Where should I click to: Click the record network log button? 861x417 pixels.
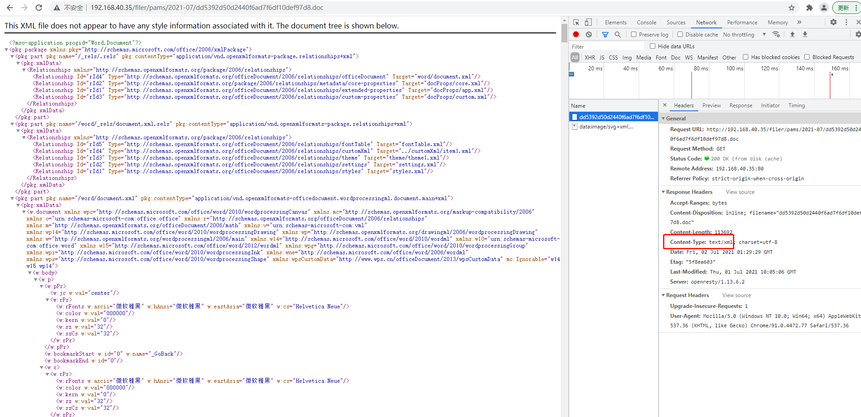[x=576, y=34]
